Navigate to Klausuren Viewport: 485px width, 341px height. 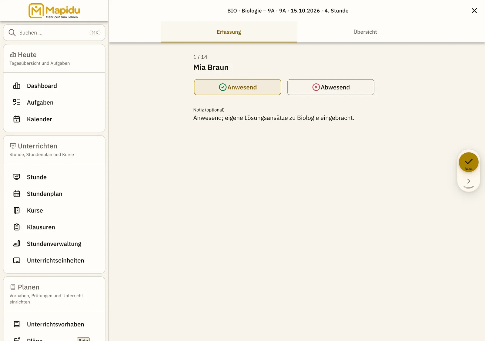[54, 227]
